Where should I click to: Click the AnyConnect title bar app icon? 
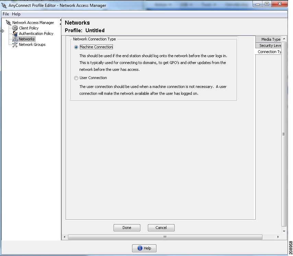coord(4,5)
